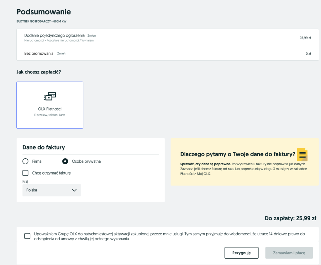Screen dimensions: 321x265
Task: Click the chevron arrow in Kraj dropdown
Action: [74, 190]
